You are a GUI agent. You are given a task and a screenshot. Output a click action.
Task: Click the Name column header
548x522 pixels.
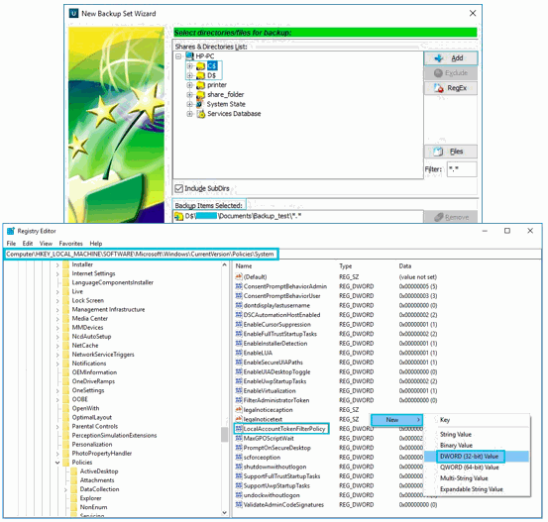pos(244,265)
